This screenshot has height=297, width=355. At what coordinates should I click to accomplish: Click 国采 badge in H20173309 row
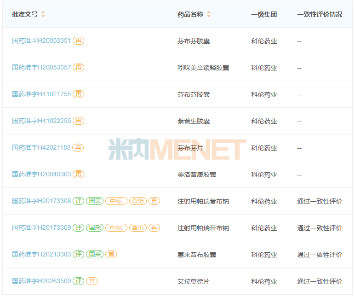pyautogui.click(x=95, y=227)
